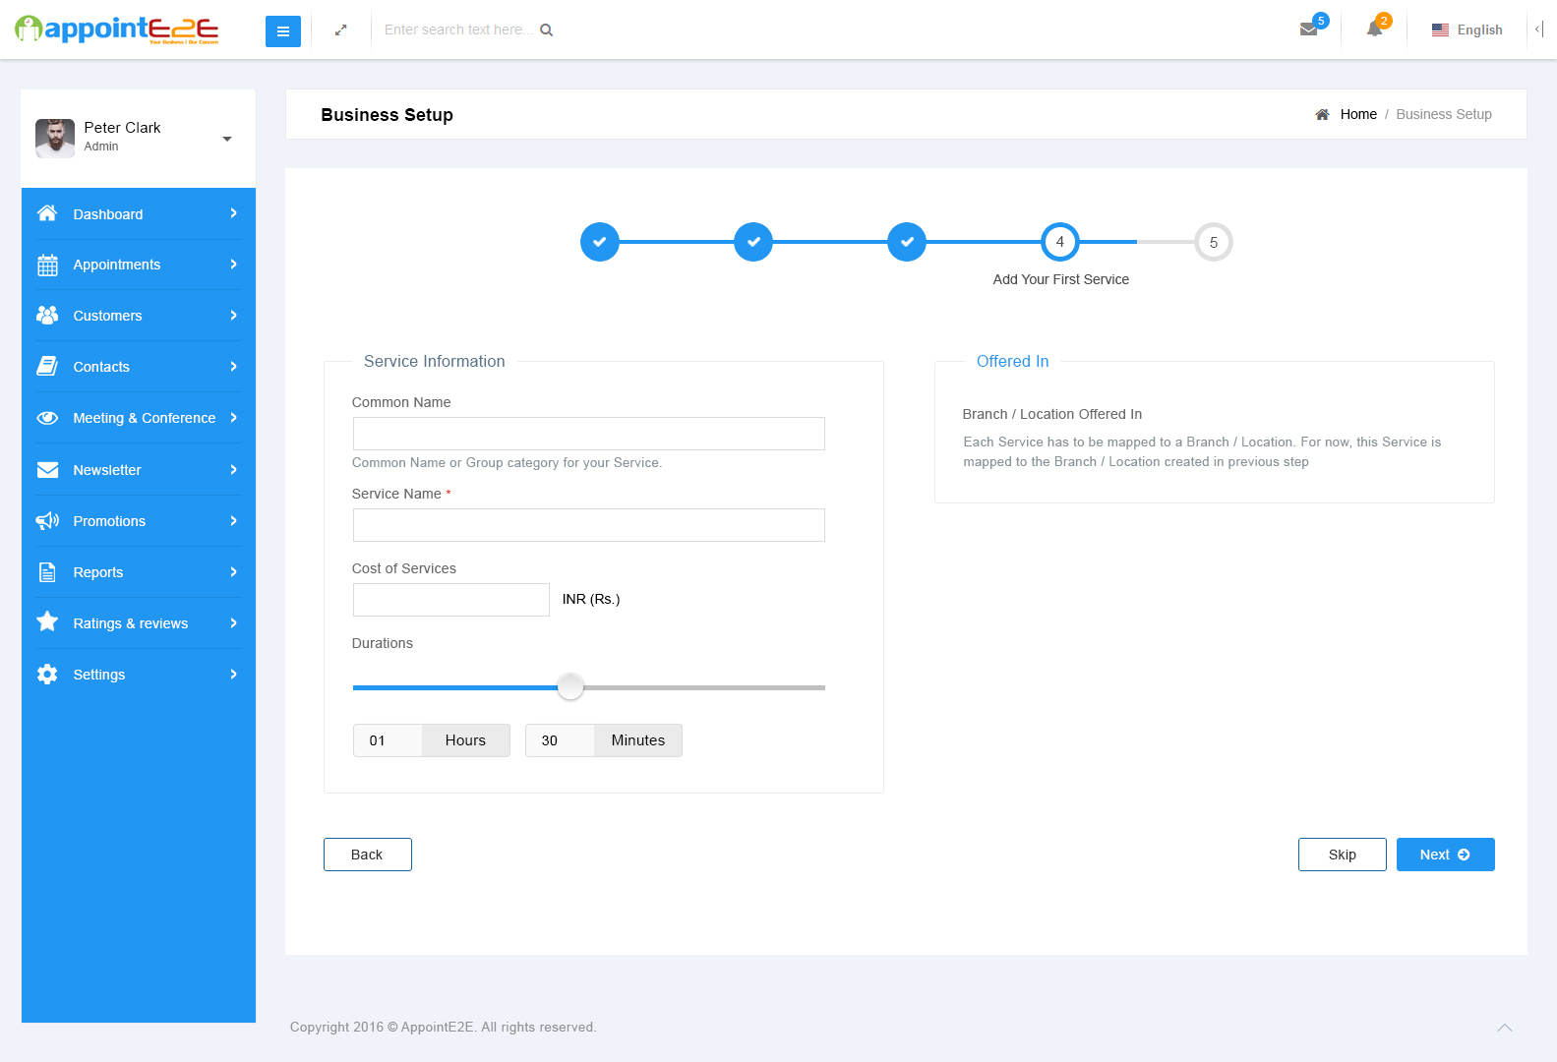Click the blue filled Durations track
This screenshot has width=1557, height=1062.
(x=454, y=687)
